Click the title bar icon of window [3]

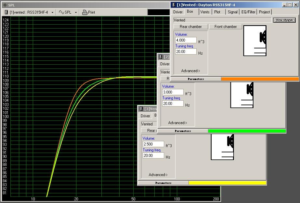pyautogui.click(x=141, y=108)
